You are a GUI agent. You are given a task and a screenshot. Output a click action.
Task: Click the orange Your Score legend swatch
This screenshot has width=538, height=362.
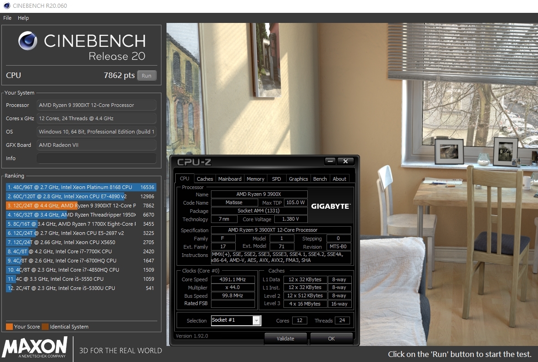pyautogui.click(x=9, y=327)
